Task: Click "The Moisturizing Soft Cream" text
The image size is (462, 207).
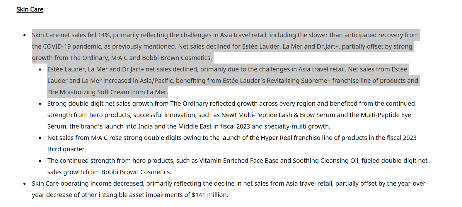Action: pos(88,92)
